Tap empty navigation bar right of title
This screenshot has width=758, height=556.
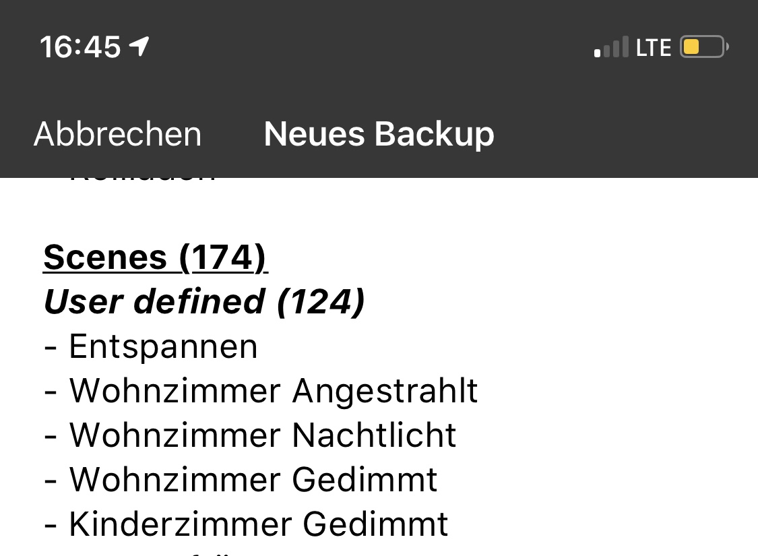coord(627,133)
